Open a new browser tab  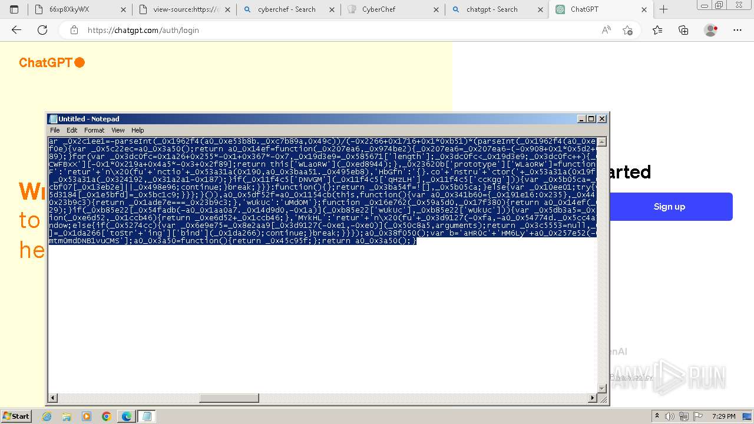[x=663, y=9]
